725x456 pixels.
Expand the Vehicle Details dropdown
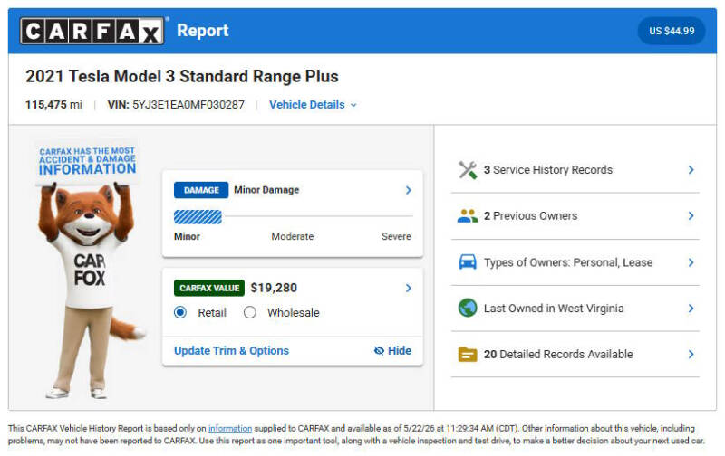[313, 105]
